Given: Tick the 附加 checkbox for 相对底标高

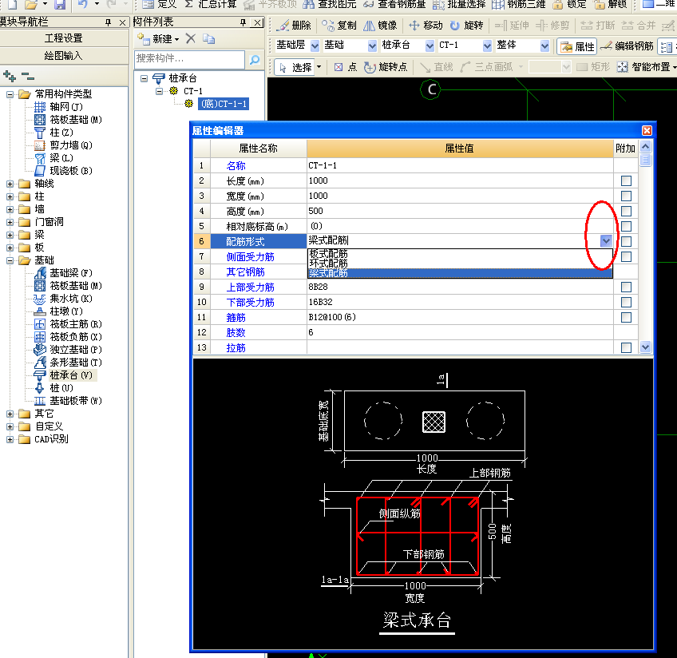Looking at the screenshot, I should (x=626, y=226).
